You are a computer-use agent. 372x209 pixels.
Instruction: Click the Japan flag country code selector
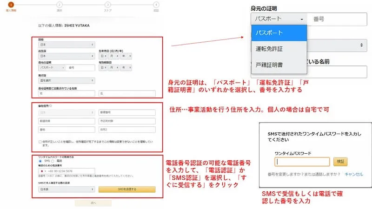pos(42,171)
